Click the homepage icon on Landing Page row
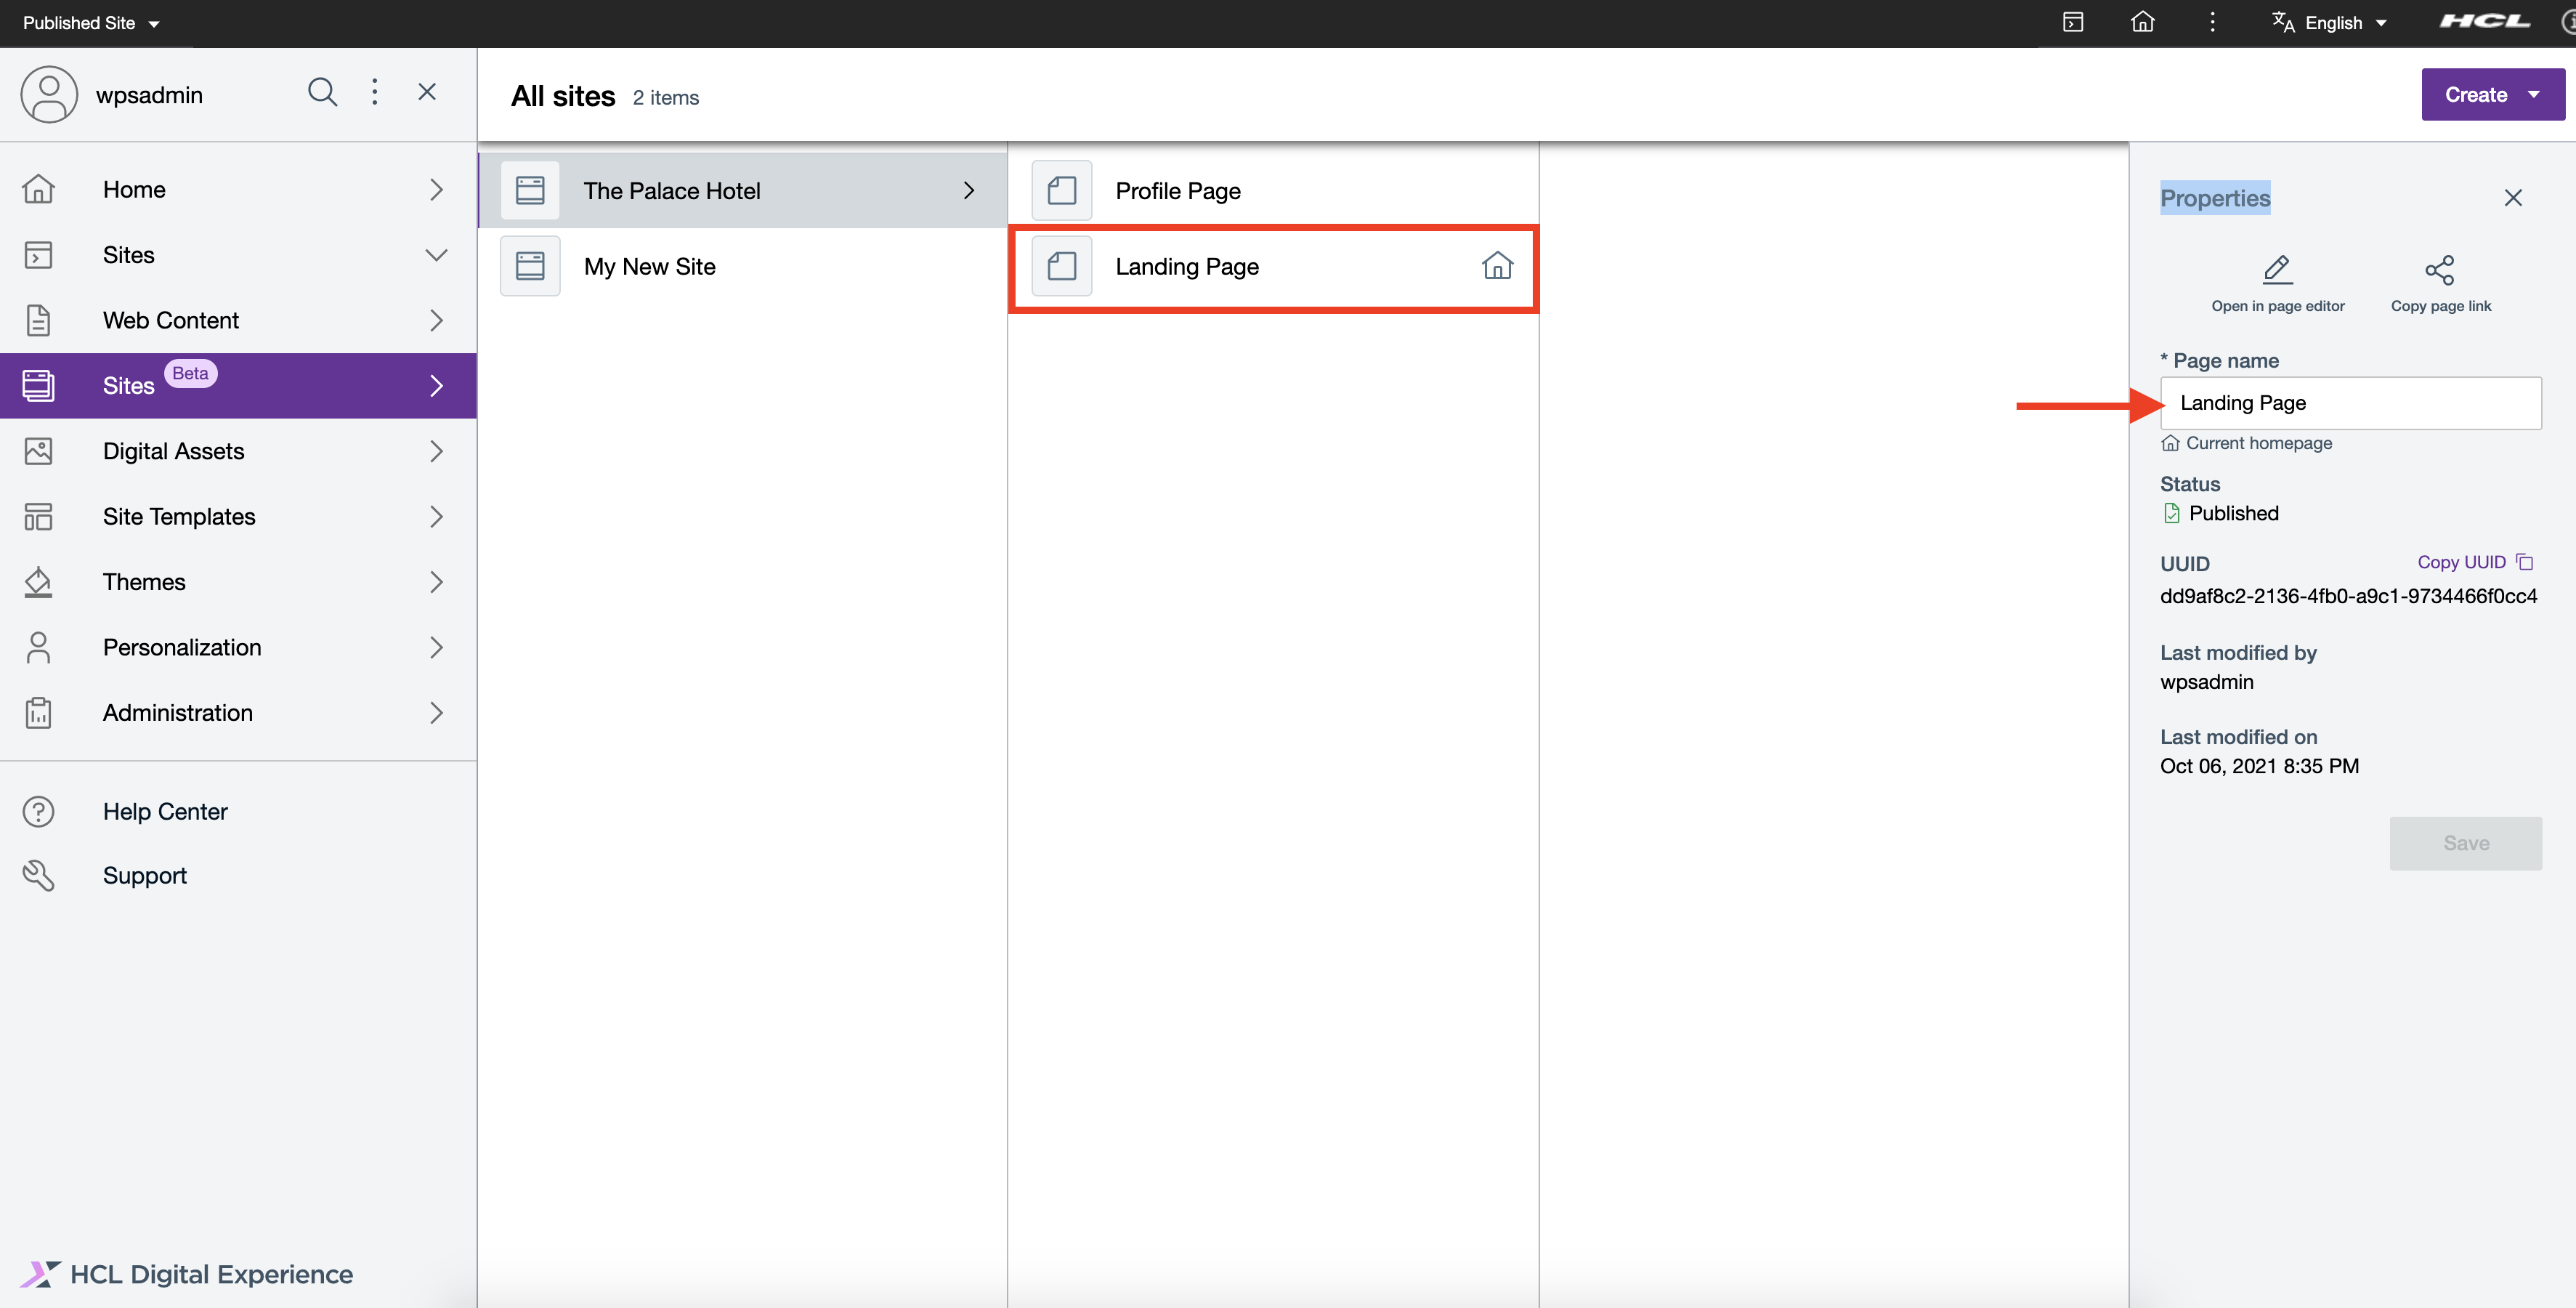The image size is (2576, 1308). click(1497, 266)
